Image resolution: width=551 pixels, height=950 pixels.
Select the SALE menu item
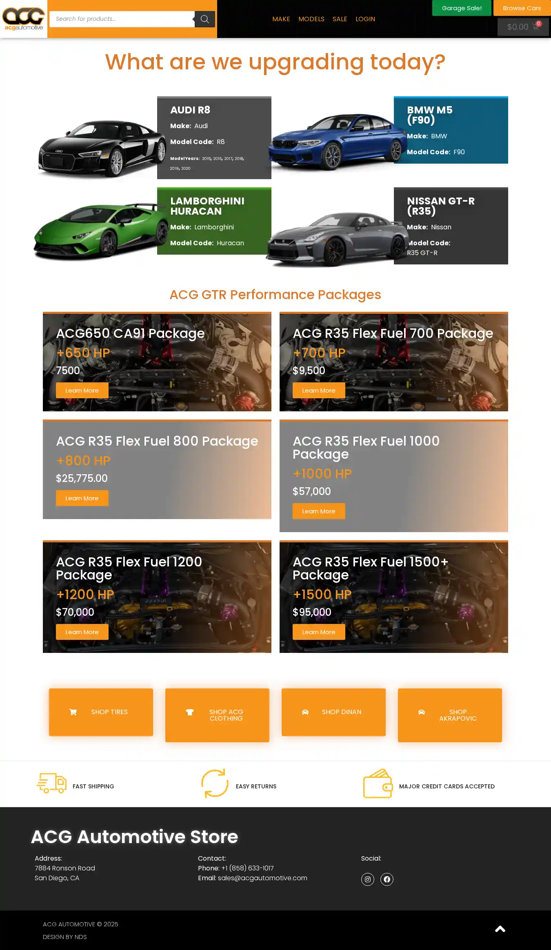coord(340,19)
